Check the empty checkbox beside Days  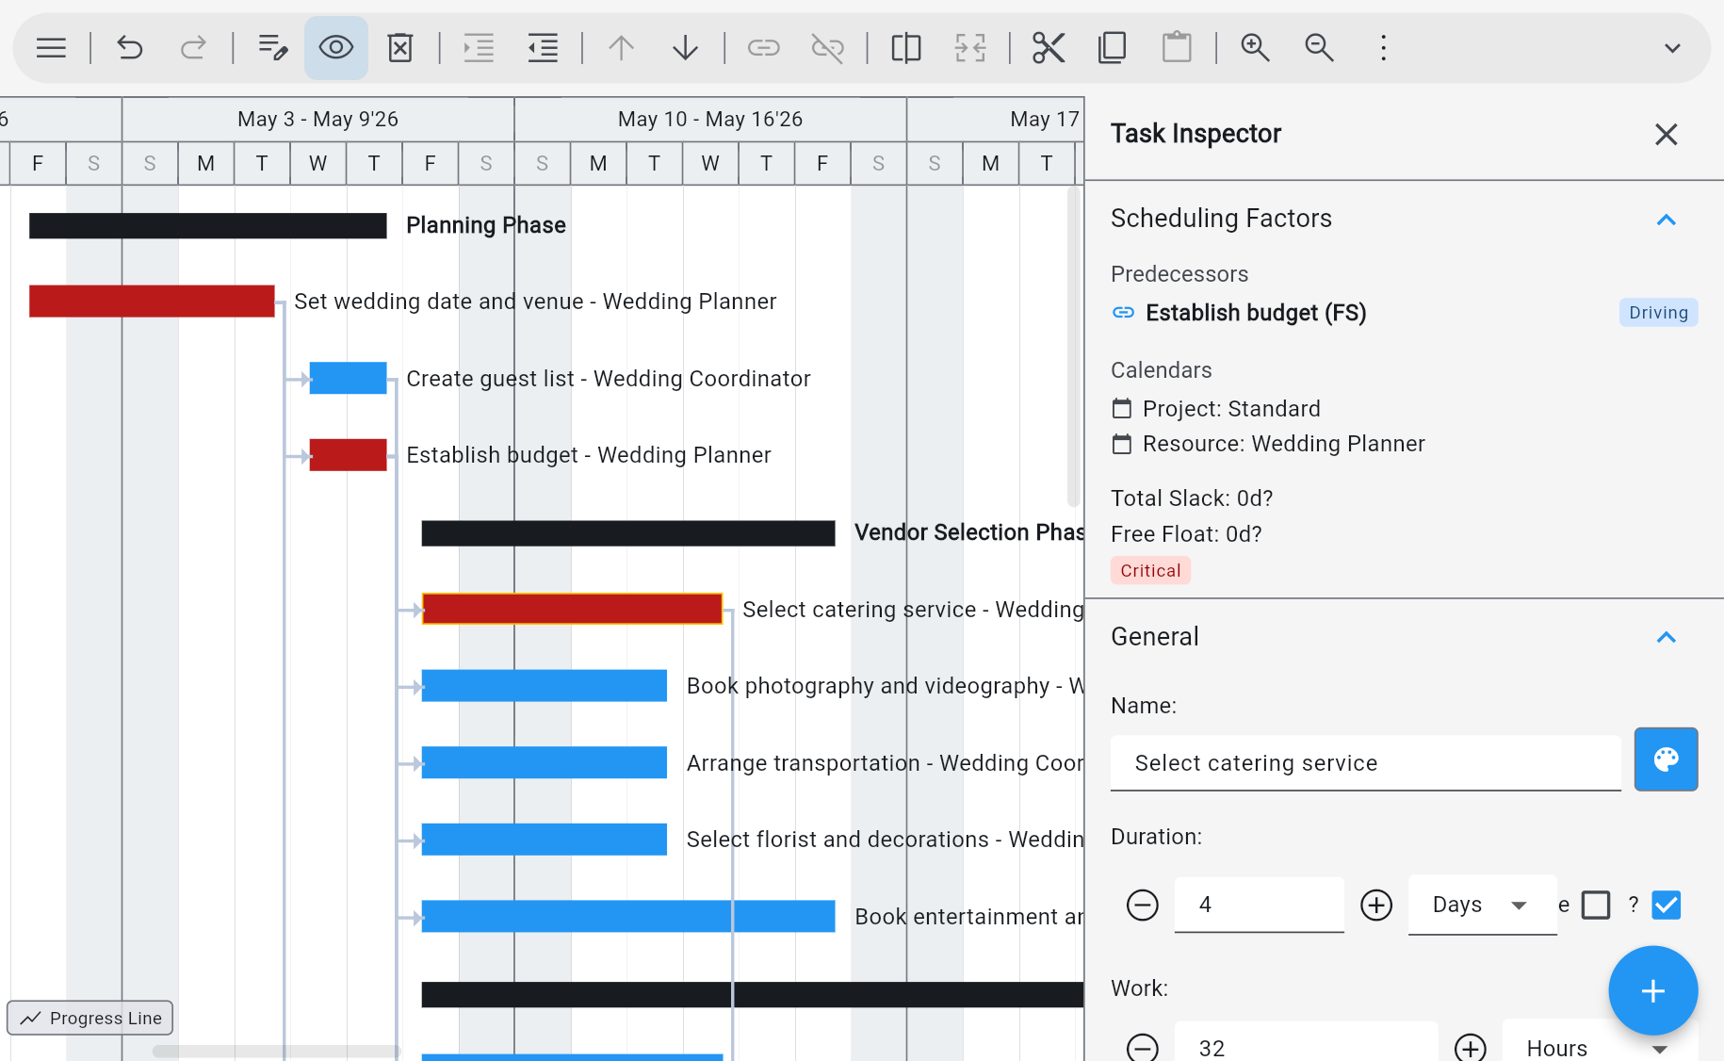[1596, 905]
